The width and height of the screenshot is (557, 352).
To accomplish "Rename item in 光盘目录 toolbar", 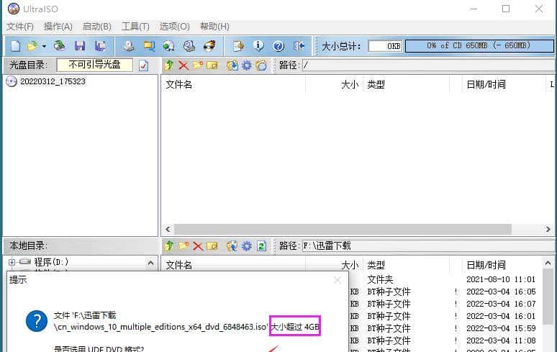I will (212, 66).
